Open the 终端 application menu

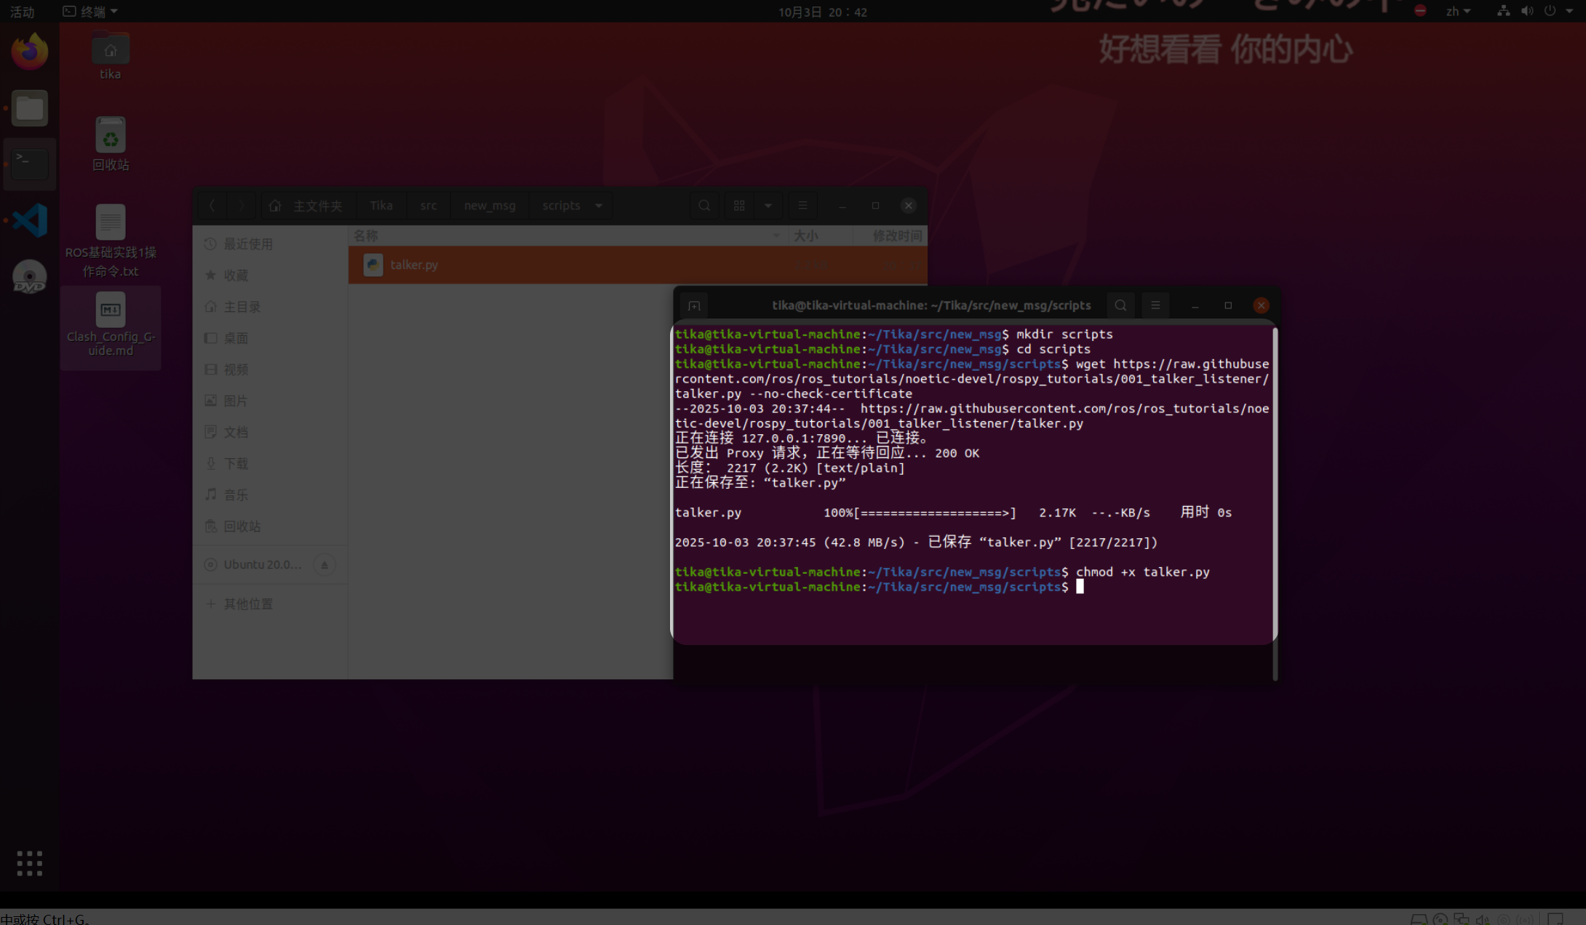pyautogui.click(x=91, y=12)
